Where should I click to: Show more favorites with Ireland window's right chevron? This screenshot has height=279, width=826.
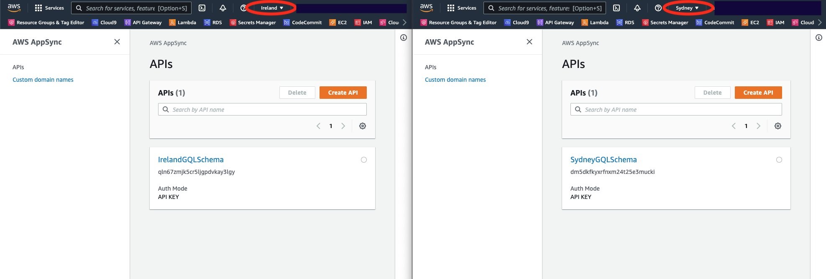(x=404, y=23)
